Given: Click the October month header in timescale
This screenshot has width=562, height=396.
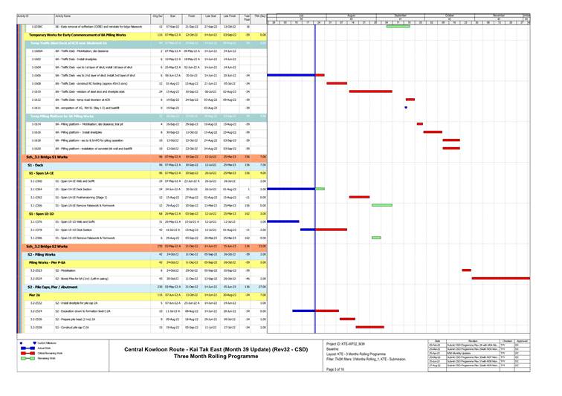Looking at the screenshot, I should 449,14.
